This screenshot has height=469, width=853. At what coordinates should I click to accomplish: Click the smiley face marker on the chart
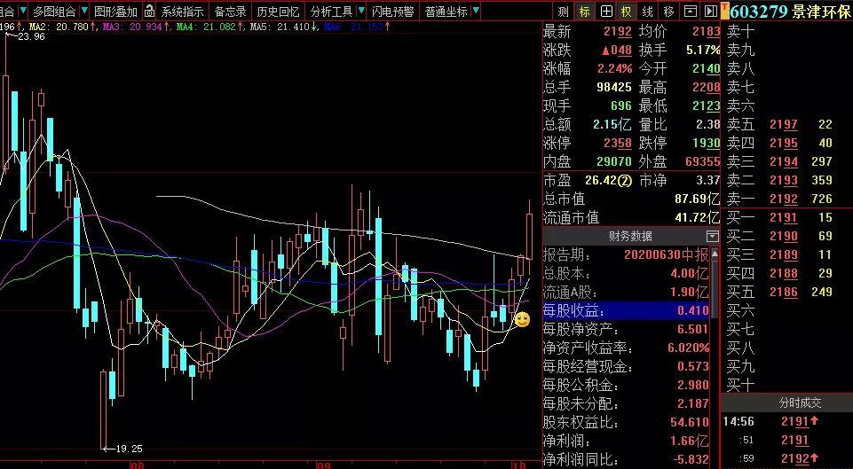click(x=522, y=320)
